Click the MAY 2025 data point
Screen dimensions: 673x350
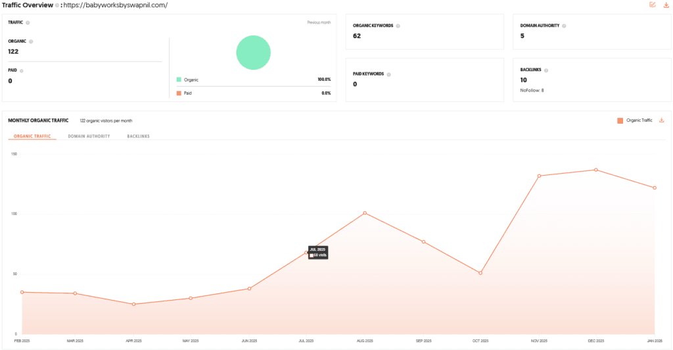tap(191, 298)
